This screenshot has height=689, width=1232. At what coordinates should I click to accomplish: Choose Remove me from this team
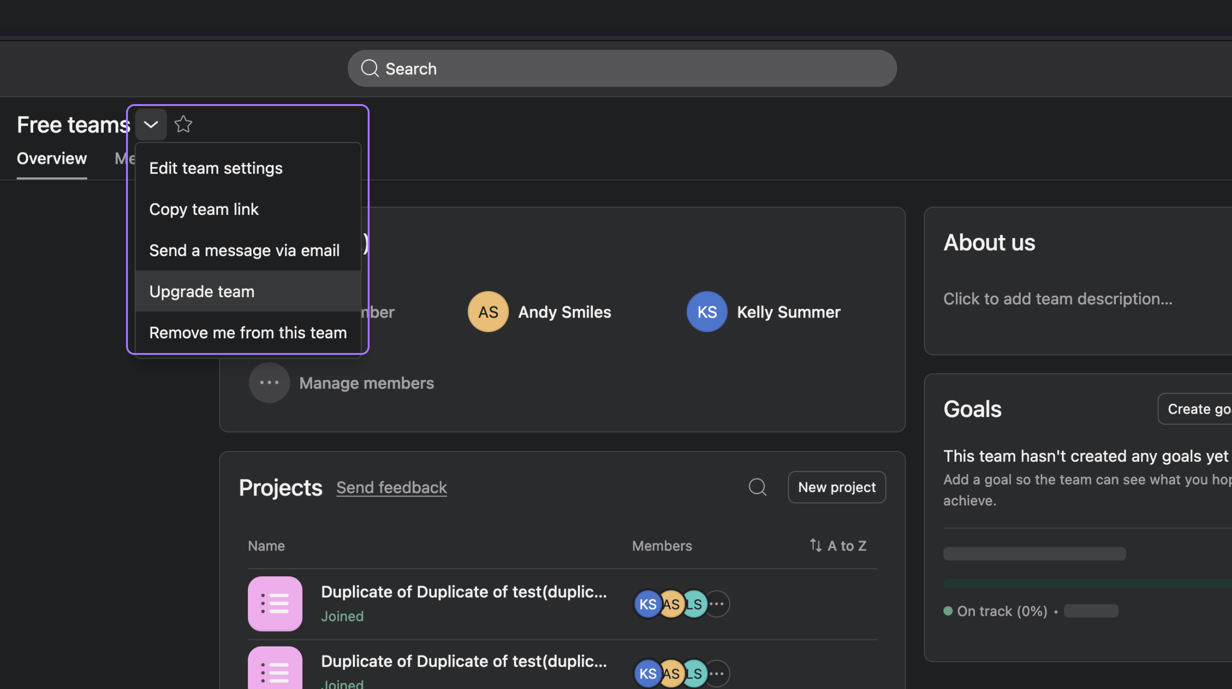248,332
